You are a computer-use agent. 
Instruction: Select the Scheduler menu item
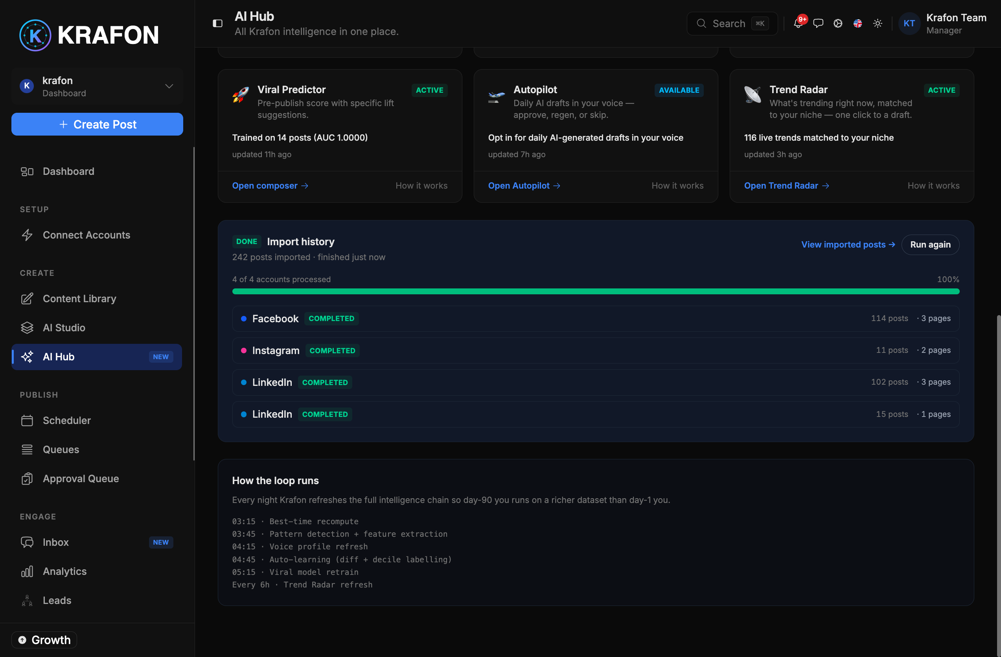[97, 420]
